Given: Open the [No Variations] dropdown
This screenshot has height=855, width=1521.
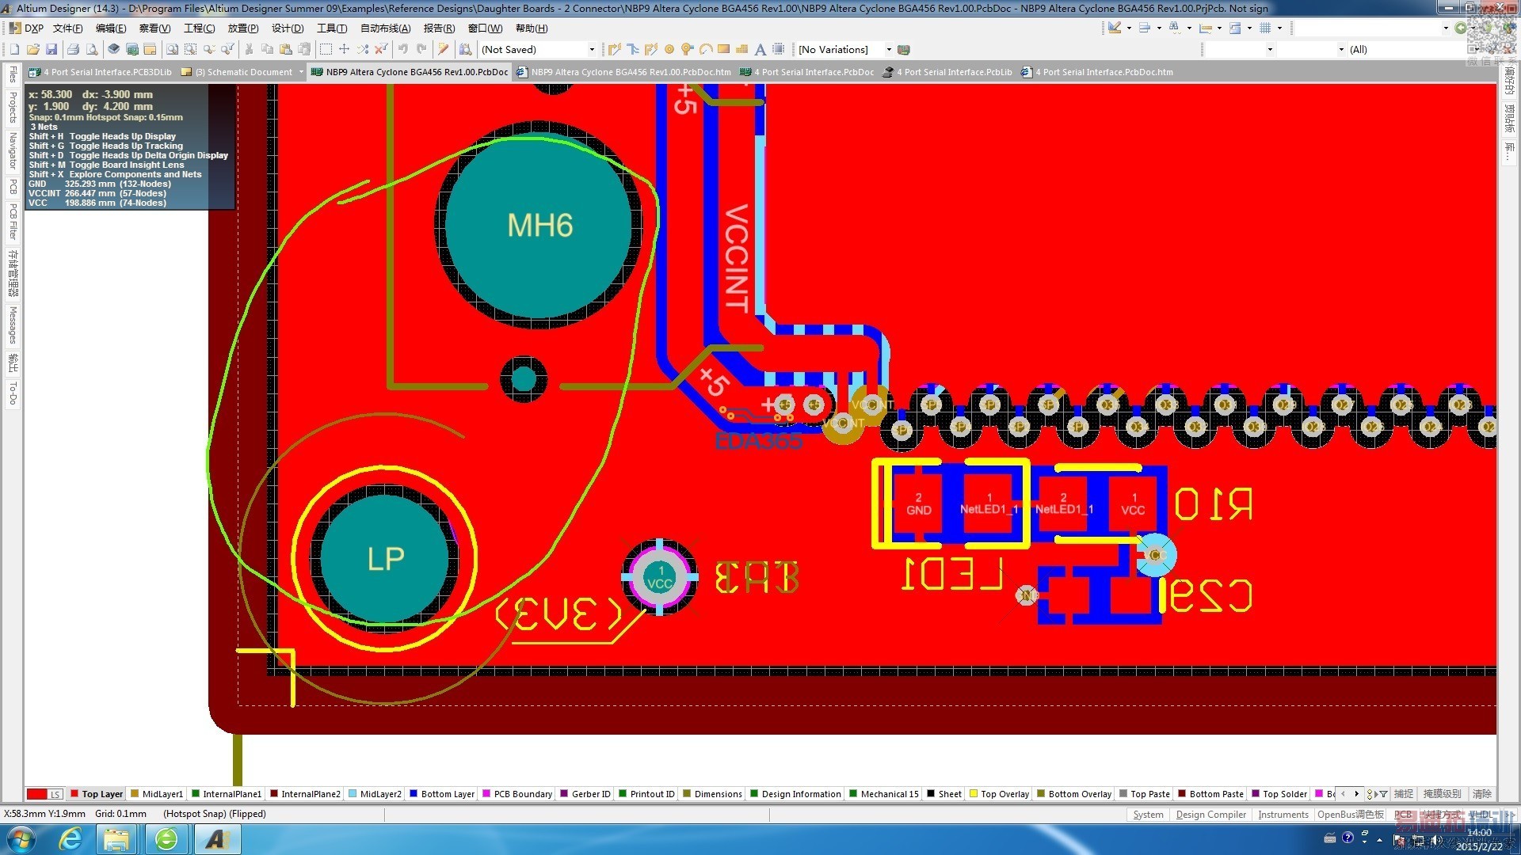Looking at the screenshot, I should pos(888,49).
